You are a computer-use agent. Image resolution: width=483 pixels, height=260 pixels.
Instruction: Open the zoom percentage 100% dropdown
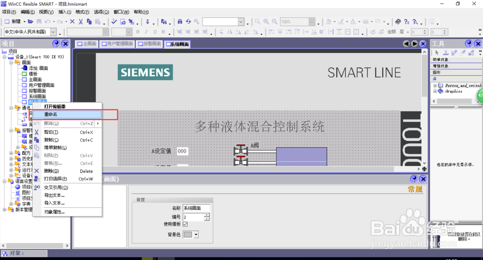312,22
